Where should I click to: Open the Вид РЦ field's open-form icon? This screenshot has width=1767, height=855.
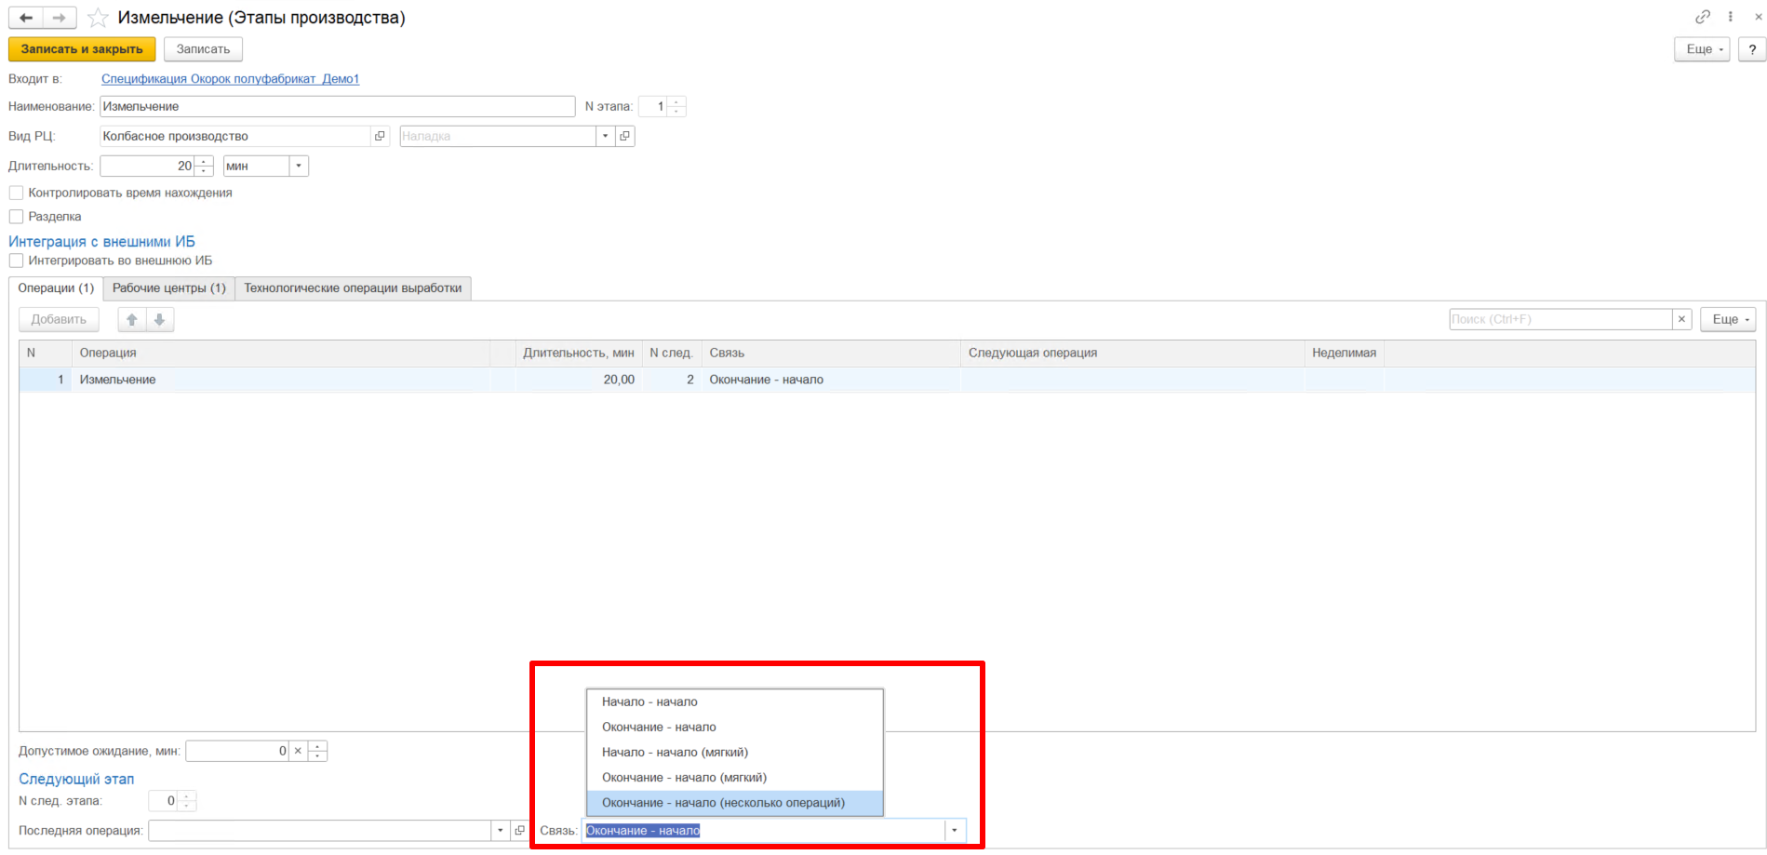(380, 136)
